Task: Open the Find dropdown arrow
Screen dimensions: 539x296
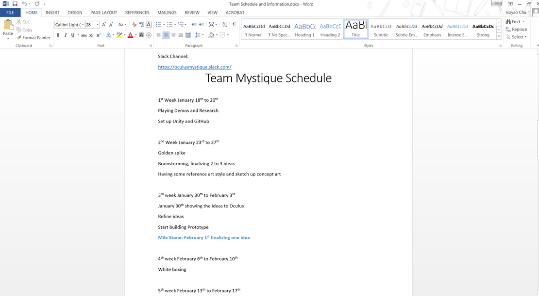Action: click(524, 22)
